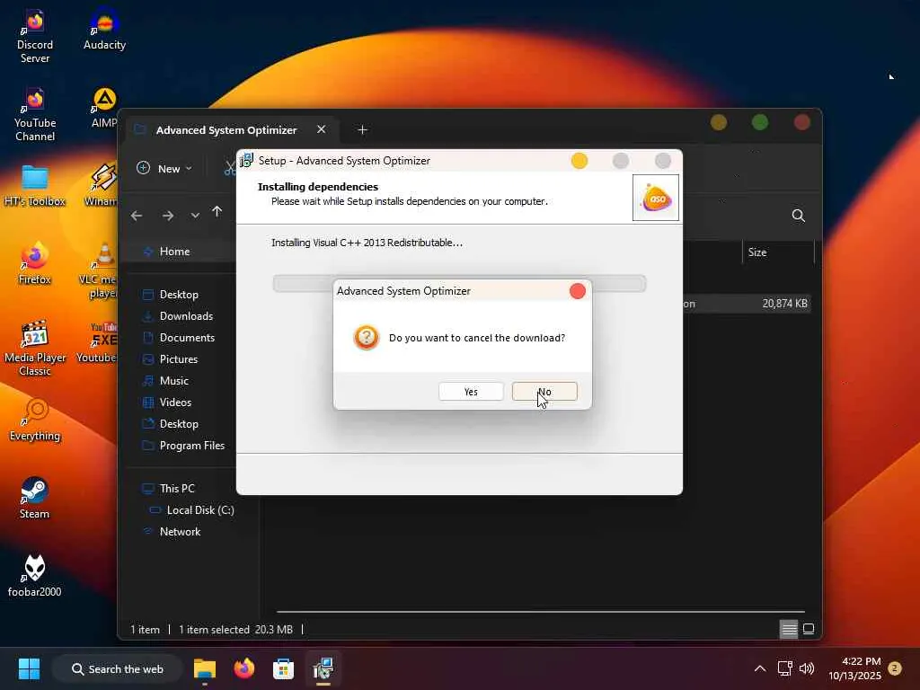
Task: Open the Windows Start menu
Action: [x=29, y=668]
